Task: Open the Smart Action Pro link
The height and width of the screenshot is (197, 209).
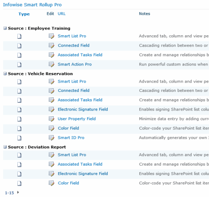Action: [75, 64]
